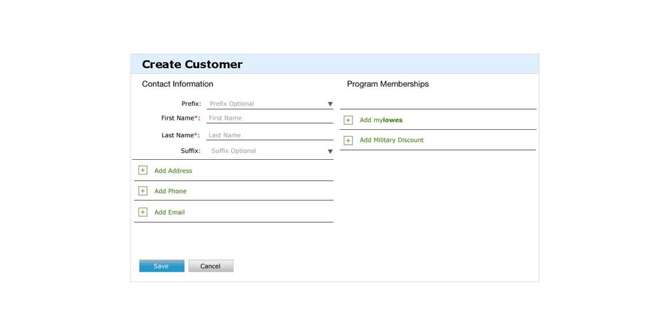Cancel customer creation

click(x=210, y=266)
